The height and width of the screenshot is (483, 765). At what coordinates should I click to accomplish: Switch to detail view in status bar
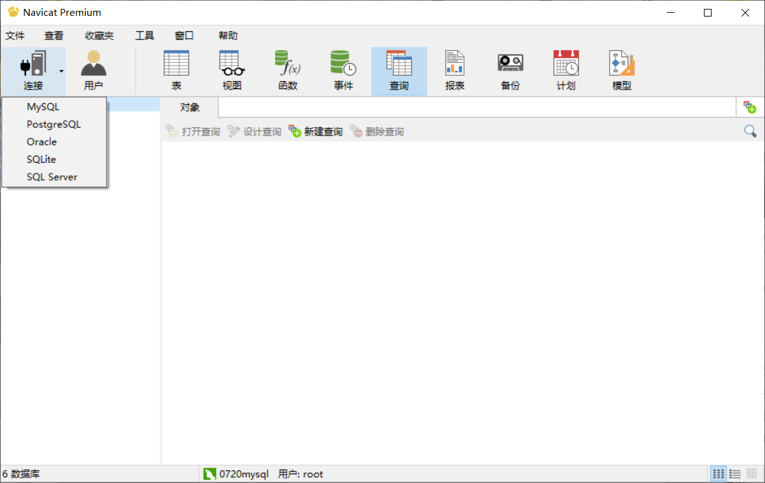click(751, 473)
